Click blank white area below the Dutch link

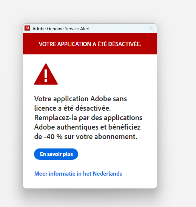(x=90, y=183)
